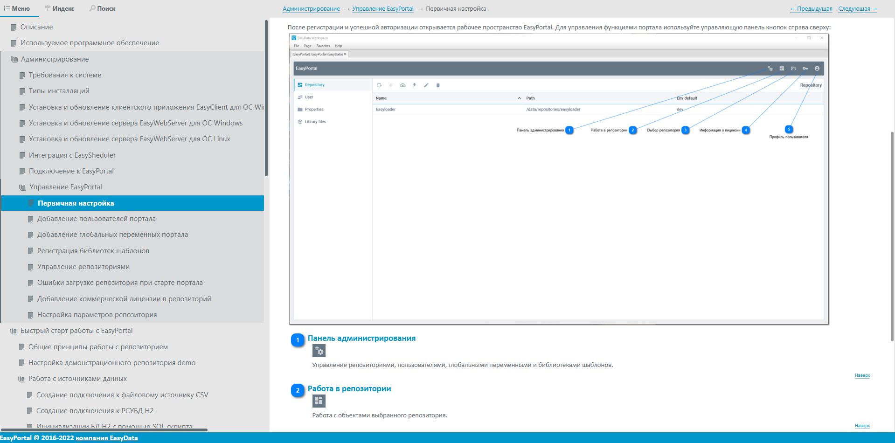Open the EasyWebServer для ОС Linux topic
895x443 pixels.
[x=129, y=139]
